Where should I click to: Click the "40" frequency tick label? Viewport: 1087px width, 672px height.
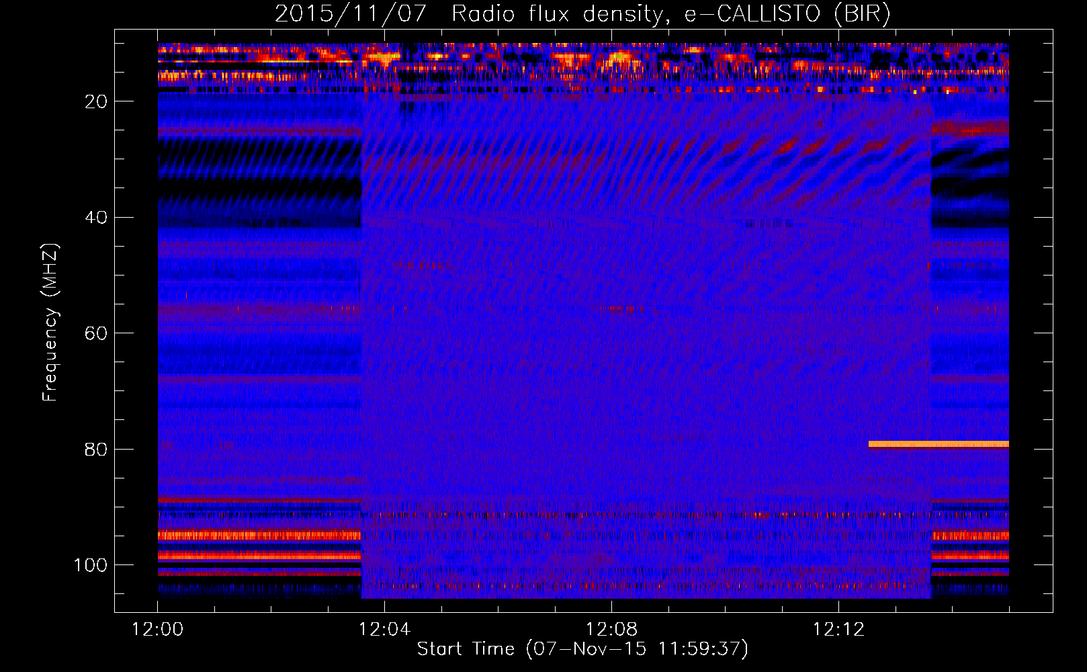(97, 218)
